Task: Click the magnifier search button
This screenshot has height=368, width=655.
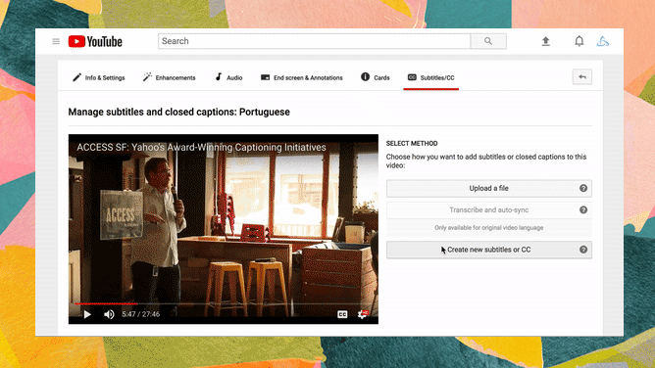Action: 488,41
